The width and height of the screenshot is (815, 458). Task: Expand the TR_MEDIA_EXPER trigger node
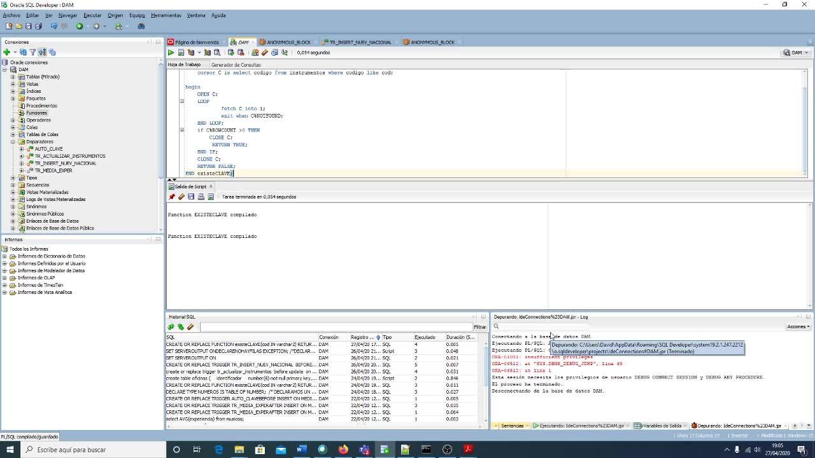tap(21, 170)
